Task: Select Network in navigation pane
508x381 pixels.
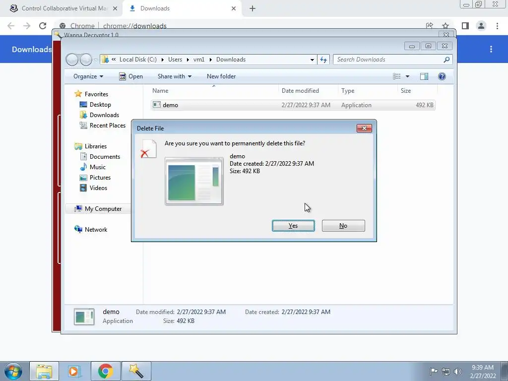Action: tap(96, 230)
